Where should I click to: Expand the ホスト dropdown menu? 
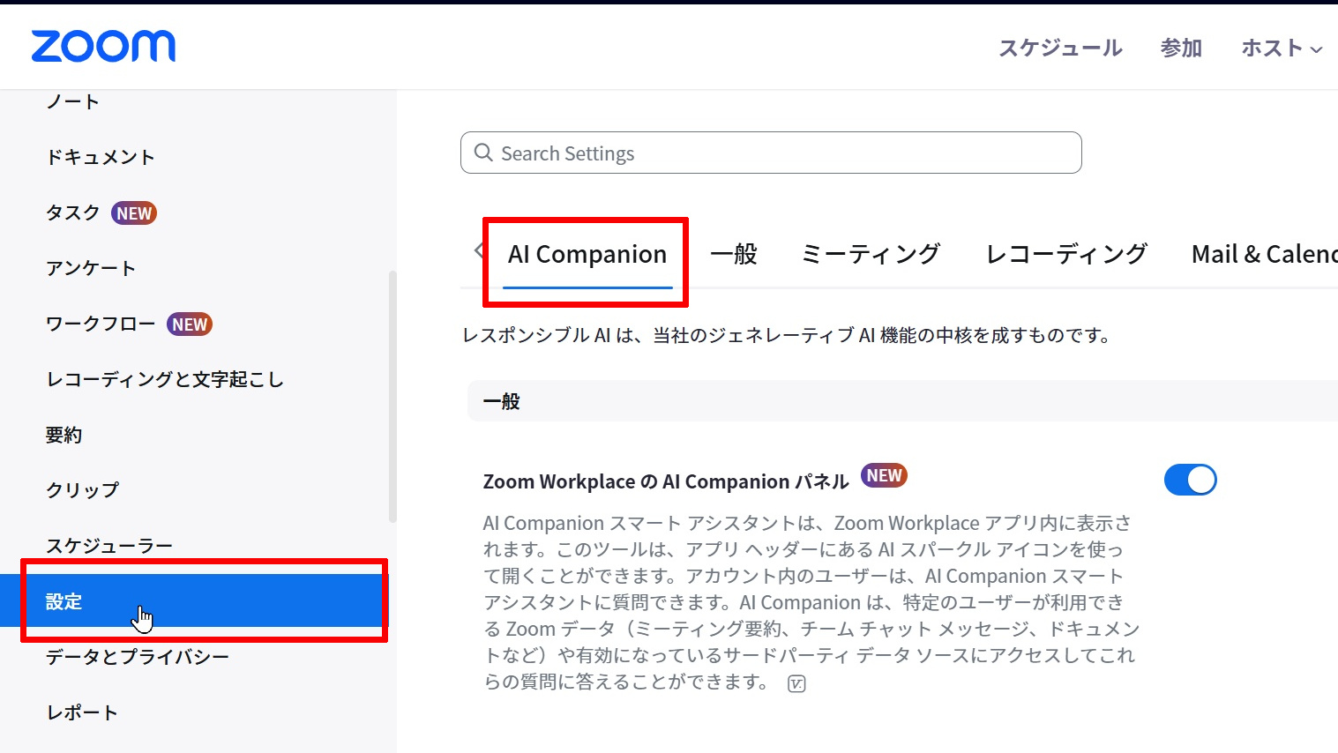[x=1282, y=48]
